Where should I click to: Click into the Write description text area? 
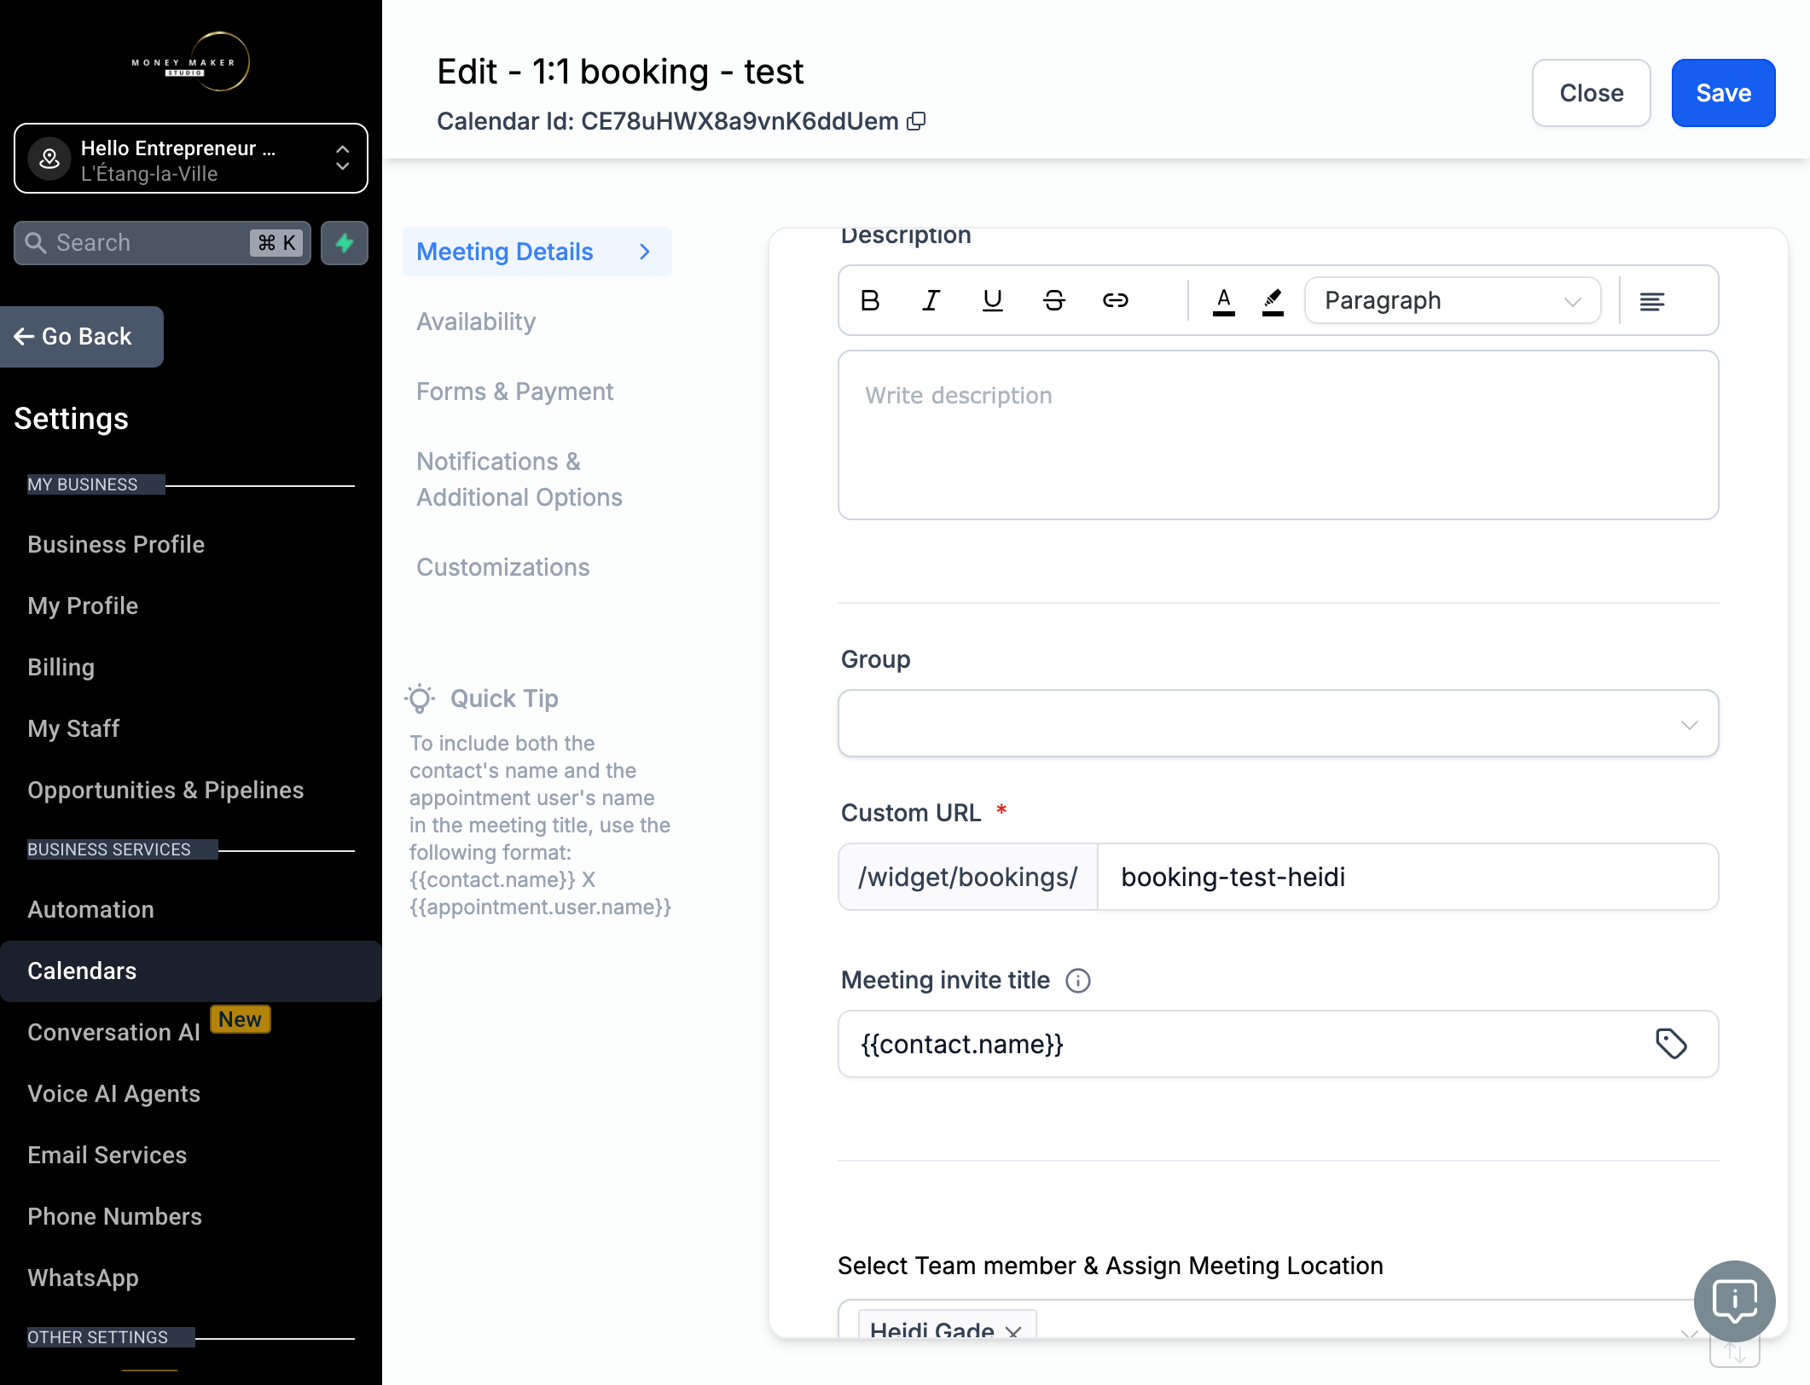pos(1279,435)
